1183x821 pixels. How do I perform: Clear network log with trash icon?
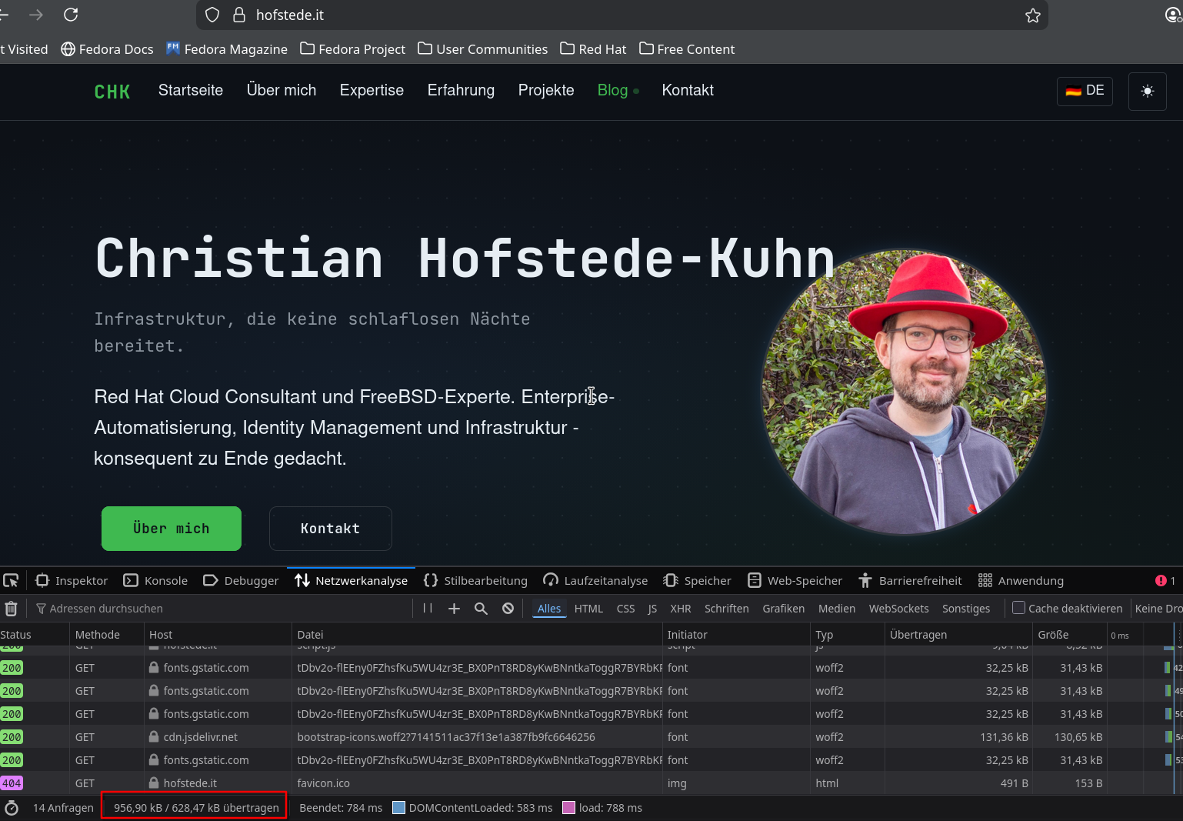11,609
